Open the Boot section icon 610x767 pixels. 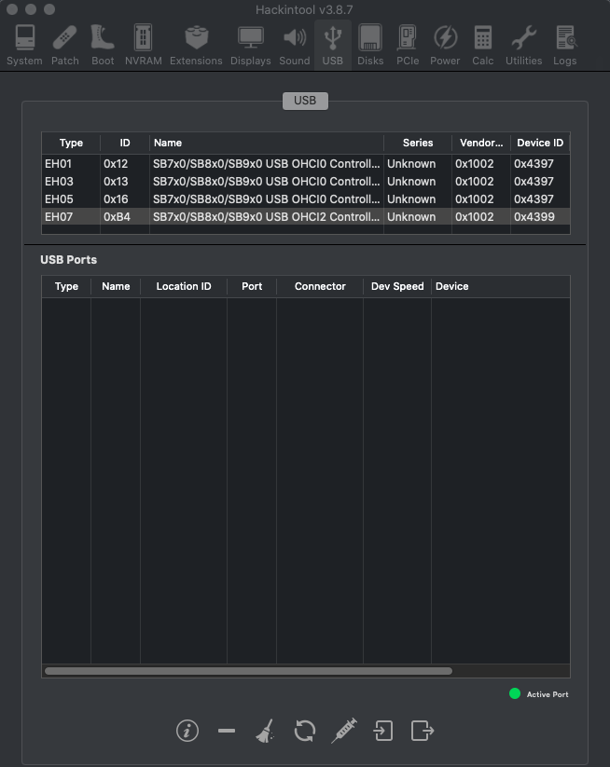point(103,45)
